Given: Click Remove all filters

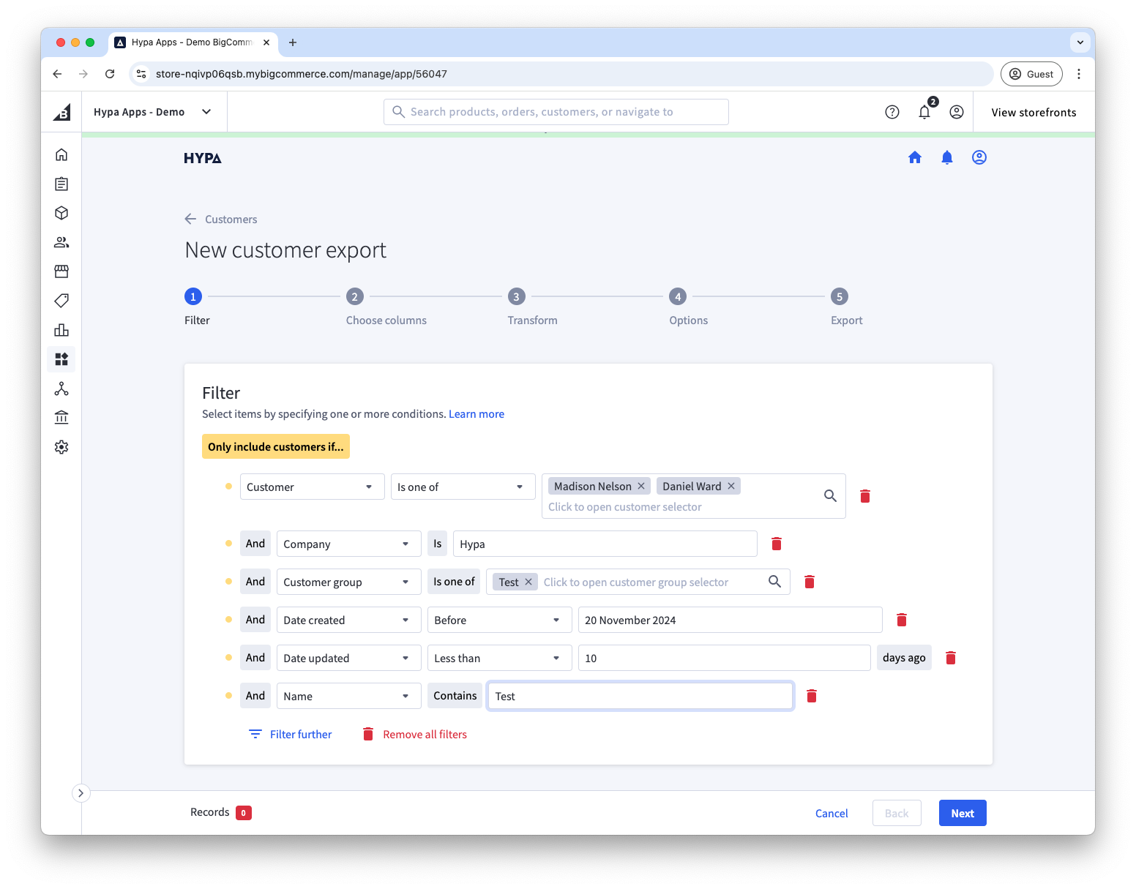Looking at the screenshot, I should 424,734.
